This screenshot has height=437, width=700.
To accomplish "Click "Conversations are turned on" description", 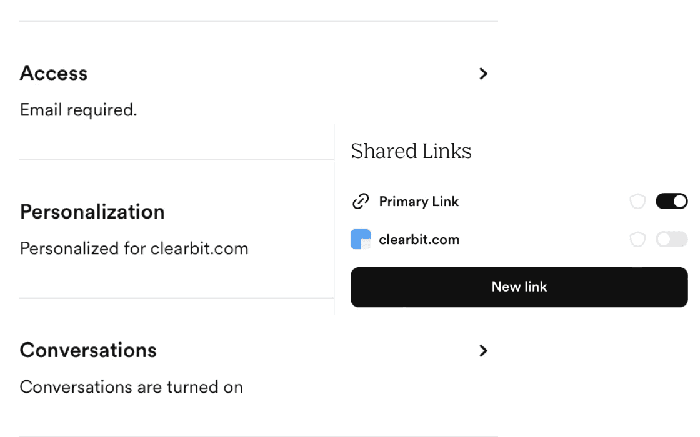I will 131,387.
